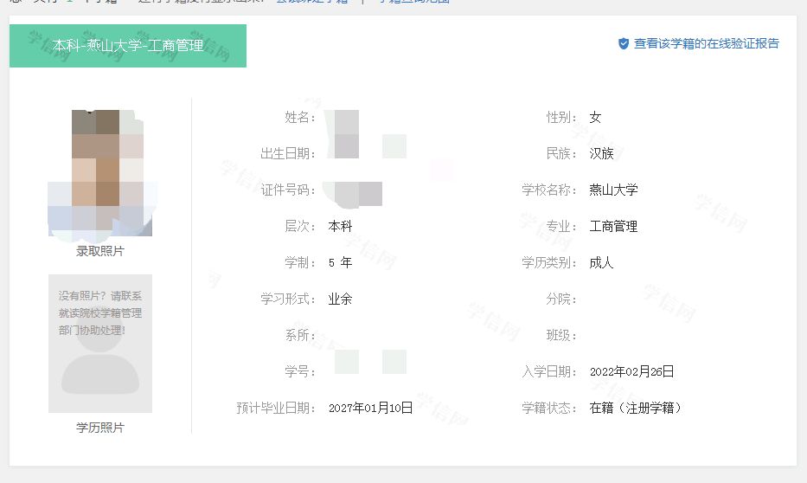Image resolution: width=807 pixels, height=483 pixels.
Task: Click the 学习形式 value 业余
Action: (341, 299)
